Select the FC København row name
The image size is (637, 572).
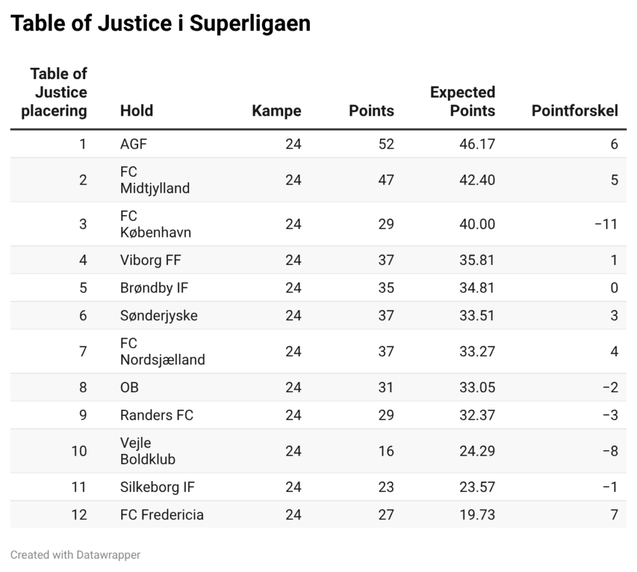pyautogui.click(x=156, y=224)
